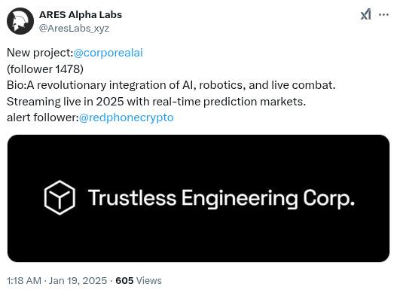Click the Views label
The height and width of the screenshot is (296, 397).
coord(149,280)
